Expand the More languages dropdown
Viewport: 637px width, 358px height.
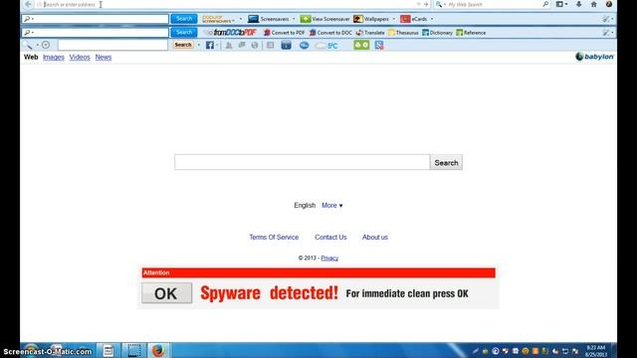(x=331, y=206)
